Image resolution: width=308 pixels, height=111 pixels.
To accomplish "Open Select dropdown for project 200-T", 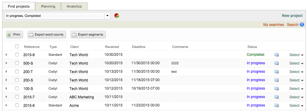I will tap(296, 72).
